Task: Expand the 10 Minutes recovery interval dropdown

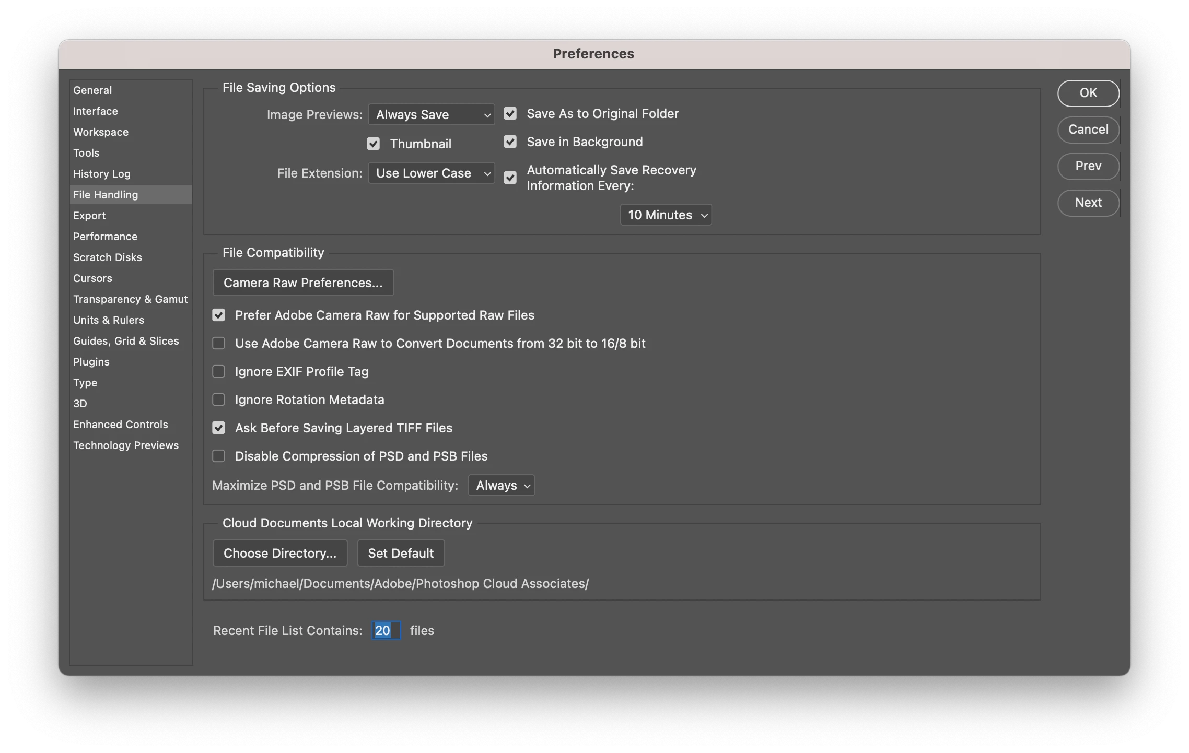Action: point(666,215)
